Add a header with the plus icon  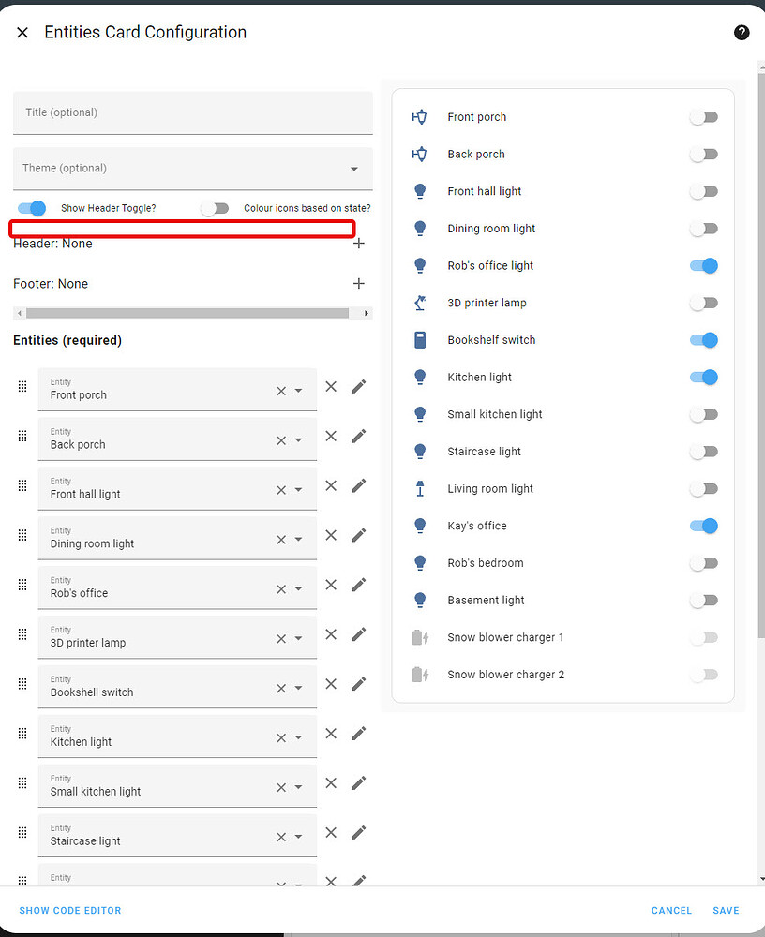358,243
